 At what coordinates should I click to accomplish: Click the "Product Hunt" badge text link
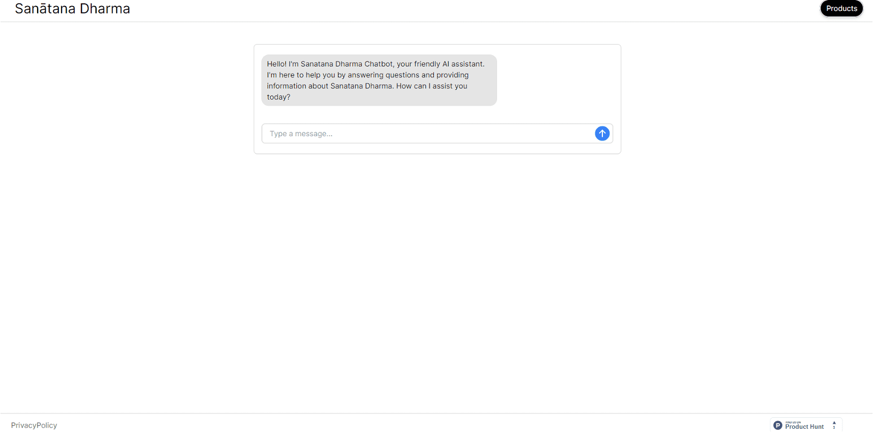pos(804,427)
